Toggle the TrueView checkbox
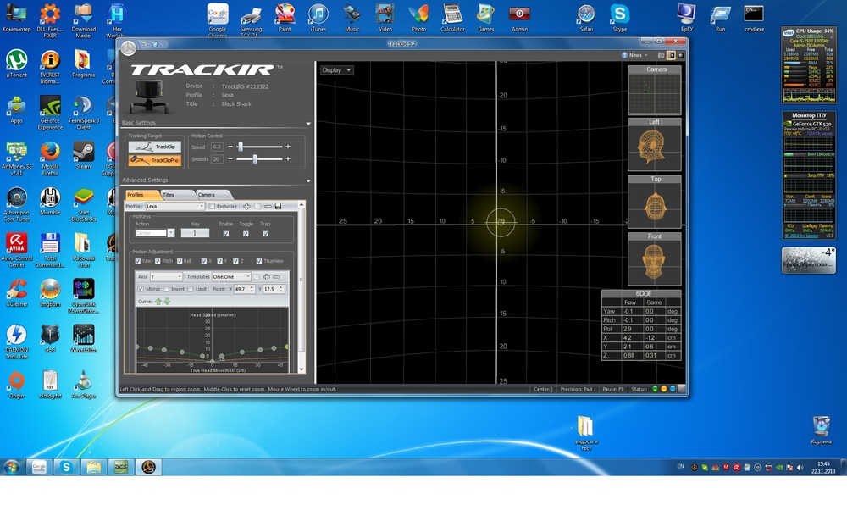Image resolution: width=847 pixels, height=505 pixels. (x=259, y=261)
